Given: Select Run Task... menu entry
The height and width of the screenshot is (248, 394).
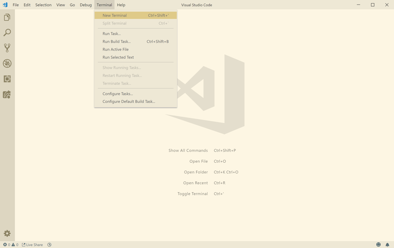Looking at the screenshot, I should pos(136,34).
